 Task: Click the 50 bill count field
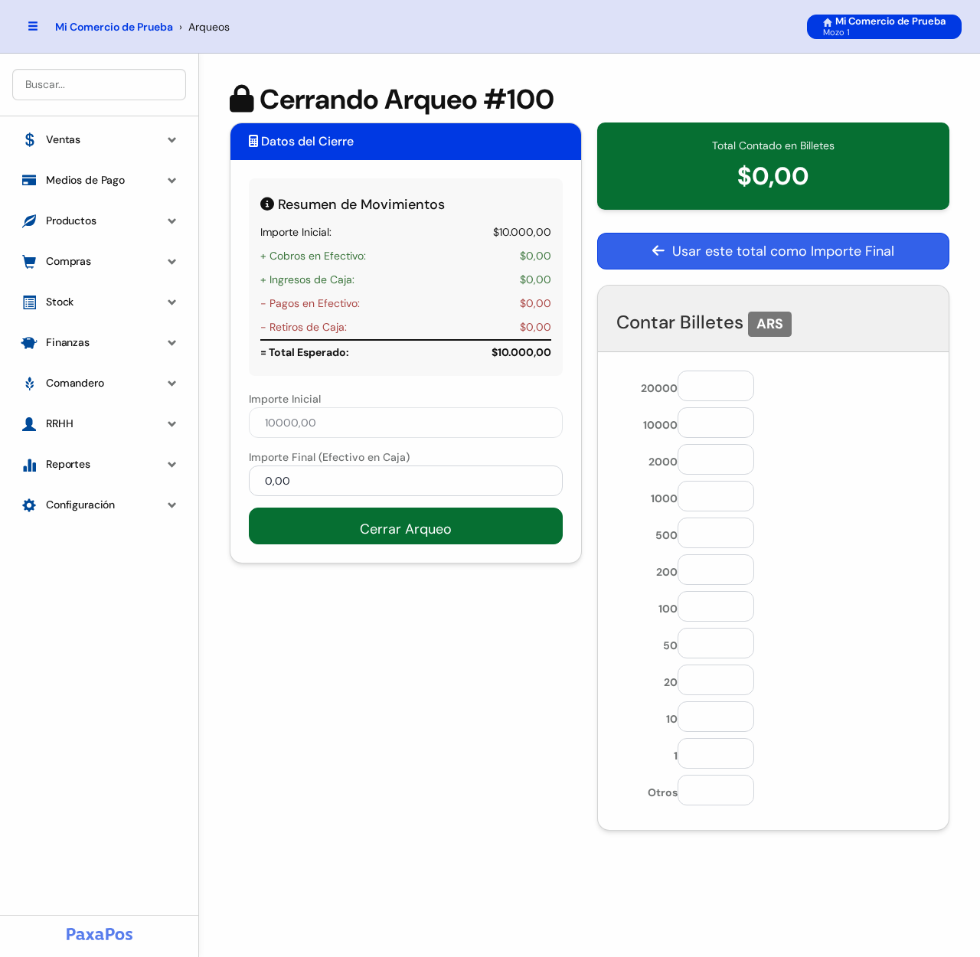(716, 643)
